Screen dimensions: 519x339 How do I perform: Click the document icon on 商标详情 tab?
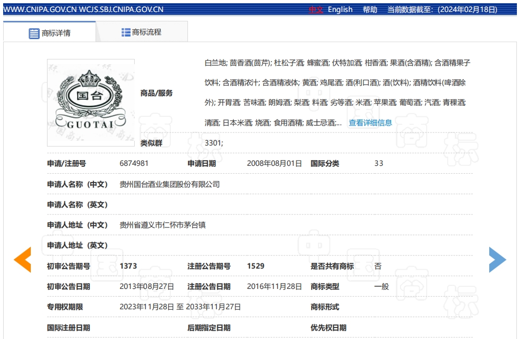click(34, 33)
